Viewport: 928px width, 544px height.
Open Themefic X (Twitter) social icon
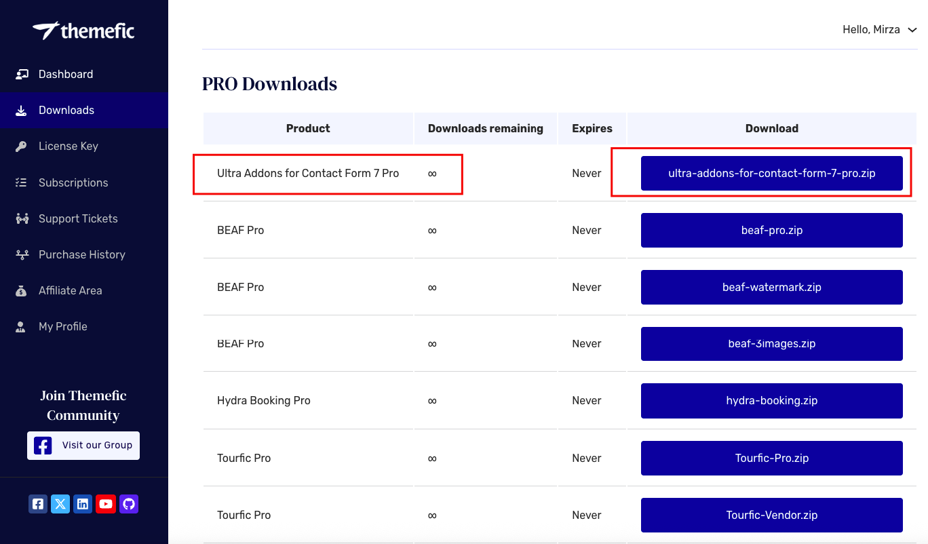[60, 504]
